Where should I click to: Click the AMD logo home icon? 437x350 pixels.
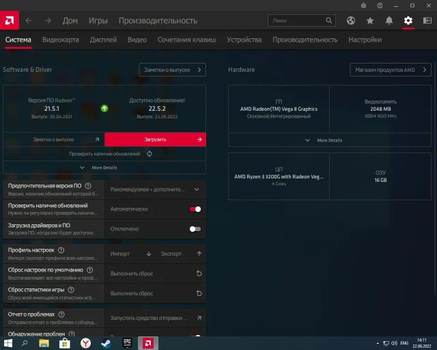[x=10, y=21]
